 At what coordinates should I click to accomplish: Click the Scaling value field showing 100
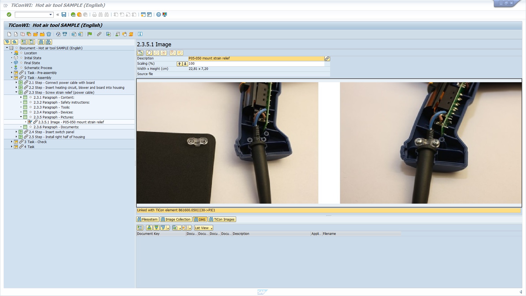[x=256, y=64]
